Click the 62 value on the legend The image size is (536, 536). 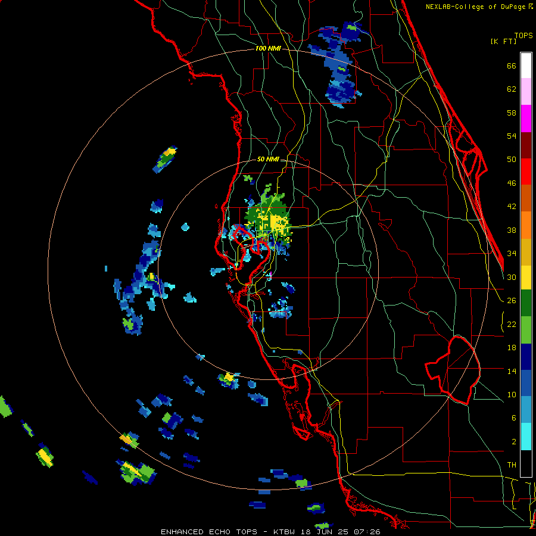click(x=512, y=89)
